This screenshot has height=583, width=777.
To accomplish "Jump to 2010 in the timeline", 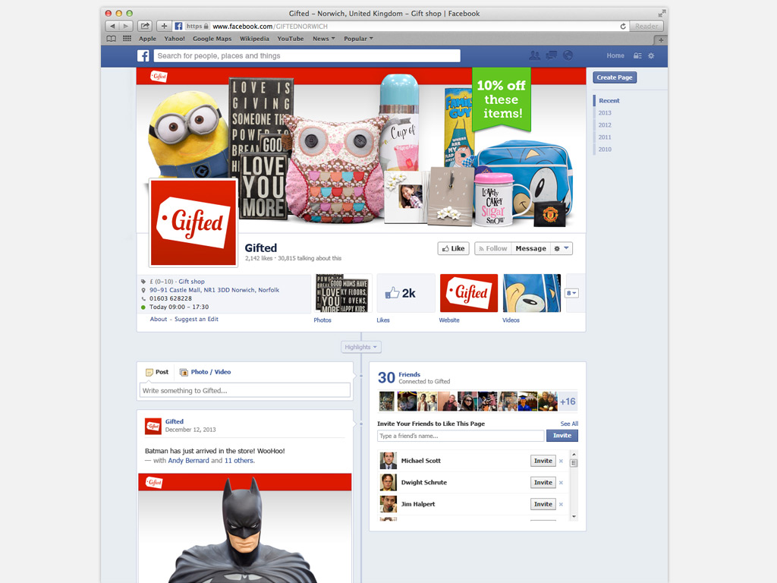I will click(x=605, y=150).
